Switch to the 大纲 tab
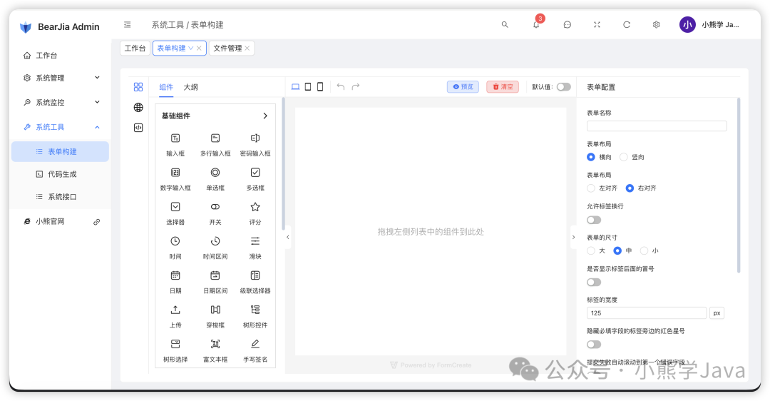 point(190,87)
